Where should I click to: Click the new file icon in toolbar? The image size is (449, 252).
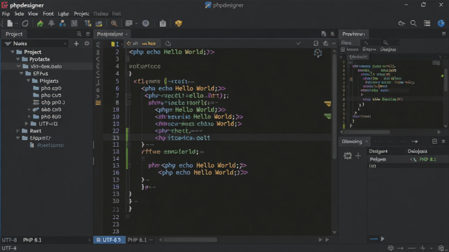click(10, 24)
